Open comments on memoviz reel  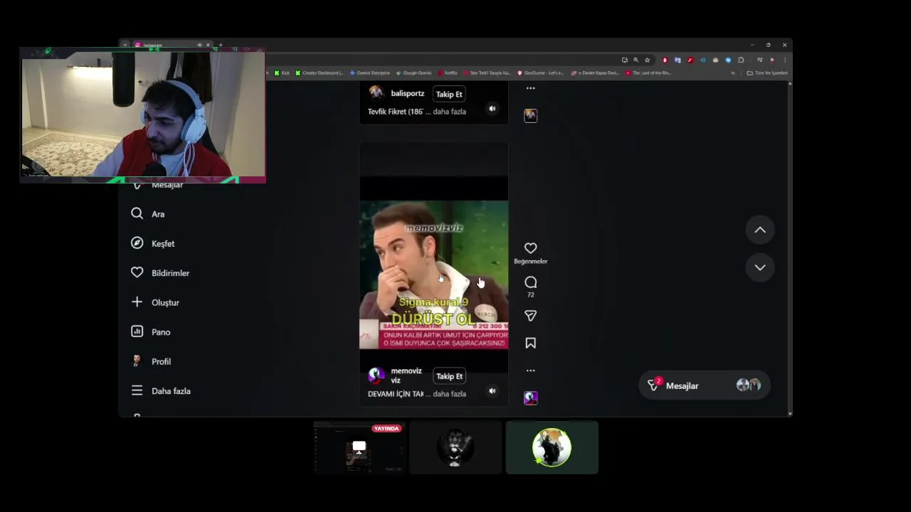tap(530, 282)
